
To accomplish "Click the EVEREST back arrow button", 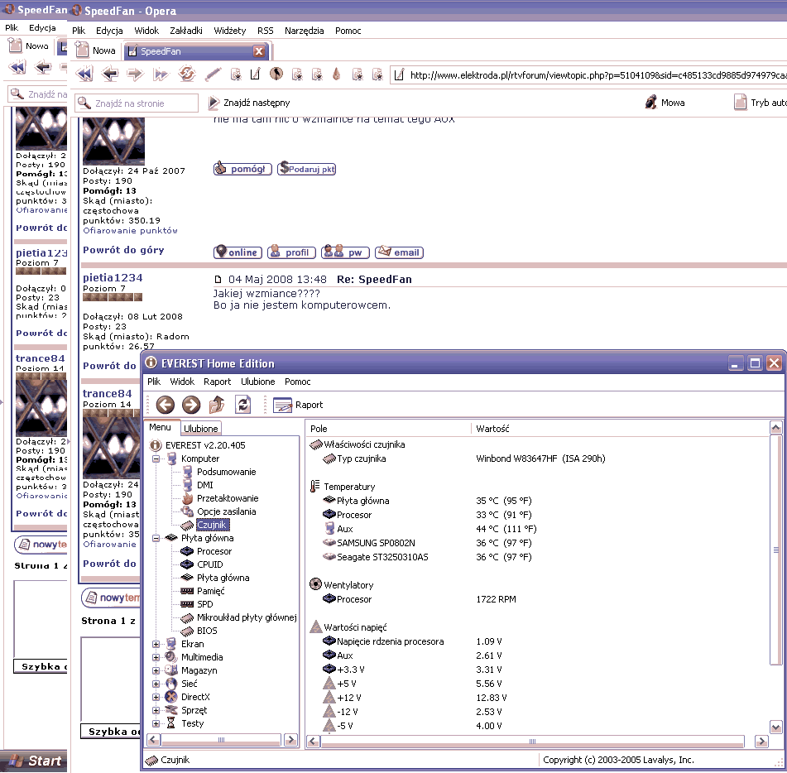I will click(166, 405).
